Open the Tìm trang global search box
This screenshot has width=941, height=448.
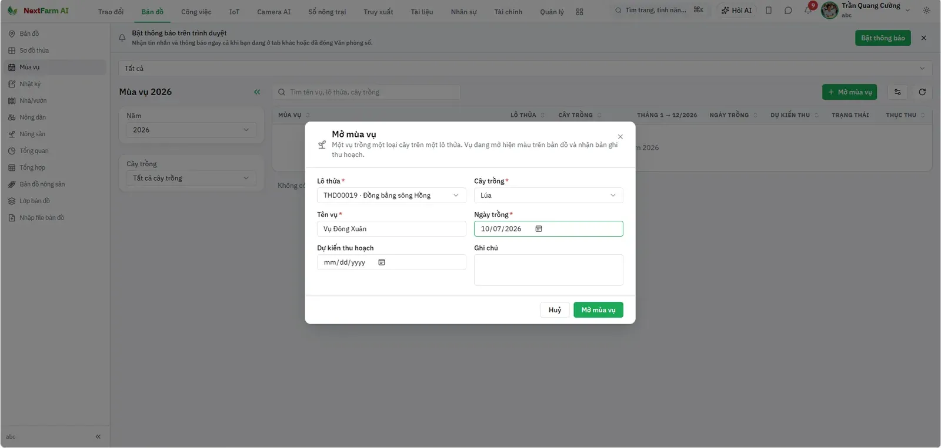tap(658, 10)
